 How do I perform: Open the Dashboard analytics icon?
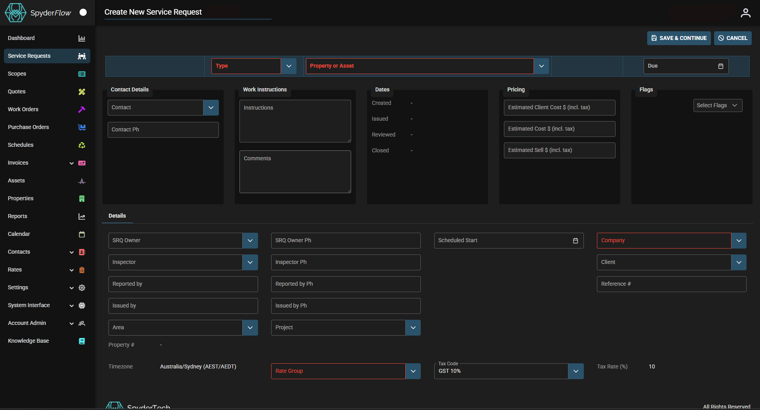point(82,38)
